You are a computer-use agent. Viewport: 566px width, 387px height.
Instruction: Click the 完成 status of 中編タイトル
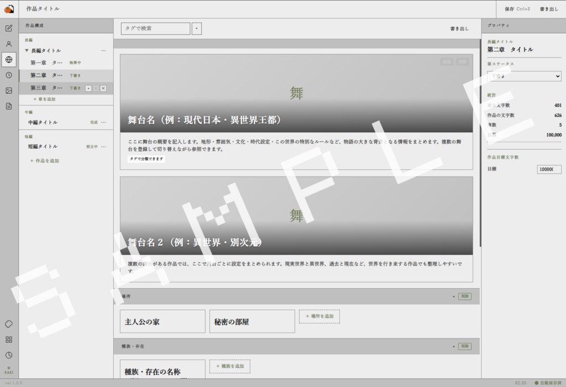(x=94, y=122)
